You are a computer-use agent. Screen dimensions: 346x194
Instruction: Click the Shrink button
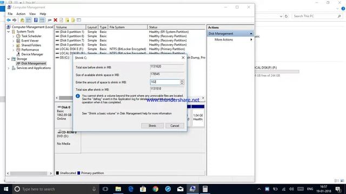click(152, 126)
